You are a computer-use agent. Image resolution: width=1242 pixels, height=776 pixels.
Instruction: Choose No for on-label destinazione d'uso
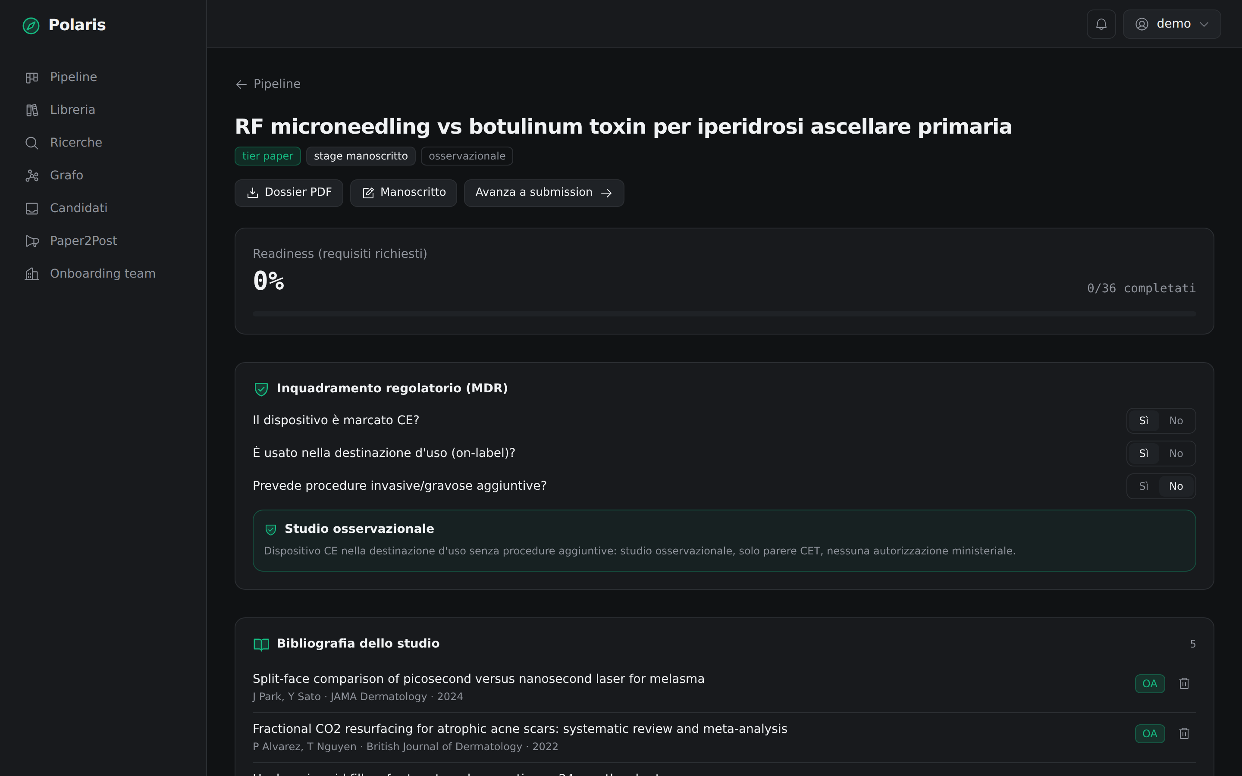pos(1176,454)
